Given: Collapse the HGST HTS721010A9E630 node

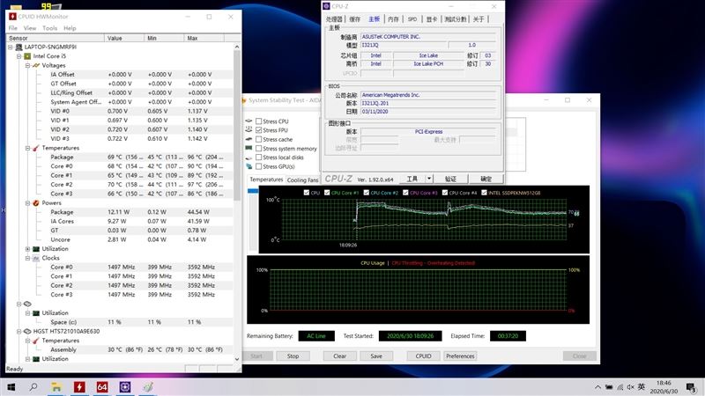Looking at the screenshot, I should pos(19,332).
